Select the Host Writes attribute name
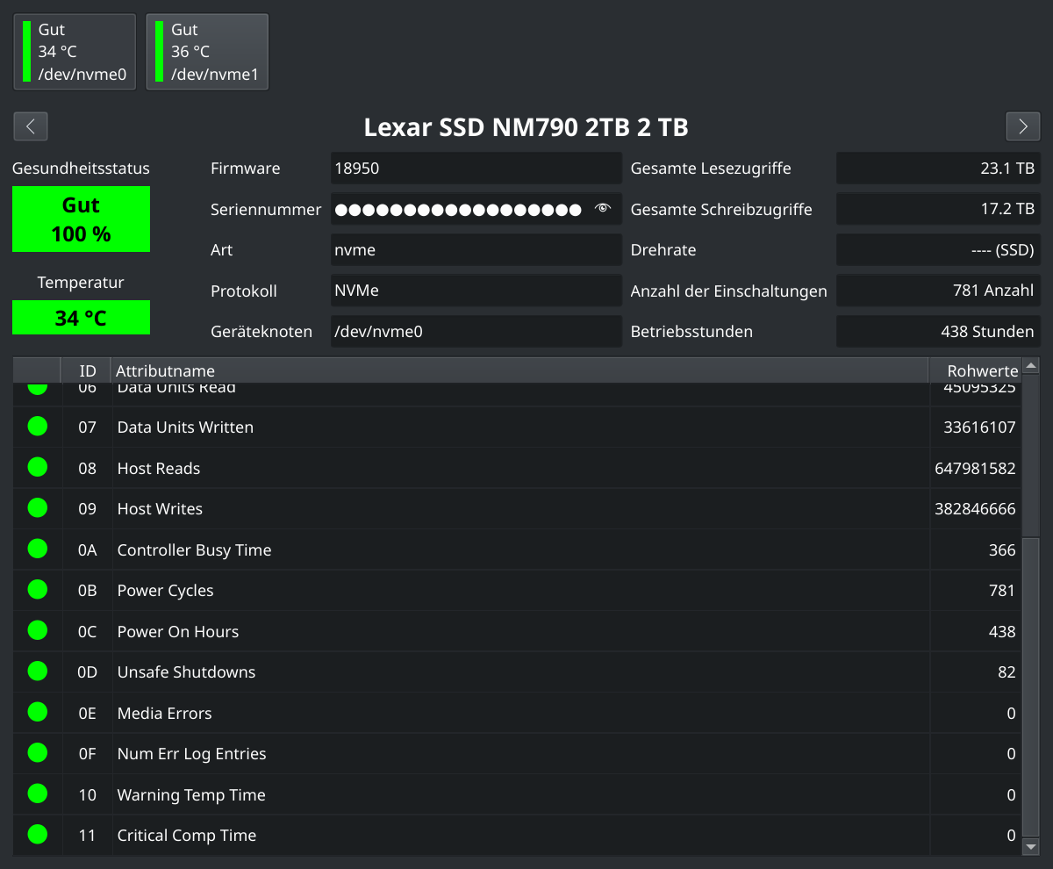 [160, 509]
